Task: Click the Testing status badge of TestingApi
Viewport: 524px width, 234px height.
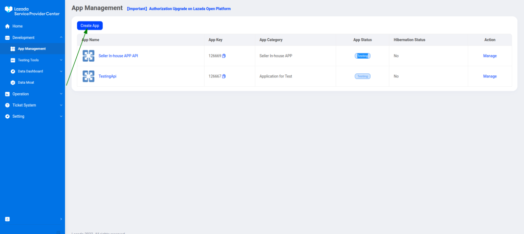Action: click(x=362, y=76)
